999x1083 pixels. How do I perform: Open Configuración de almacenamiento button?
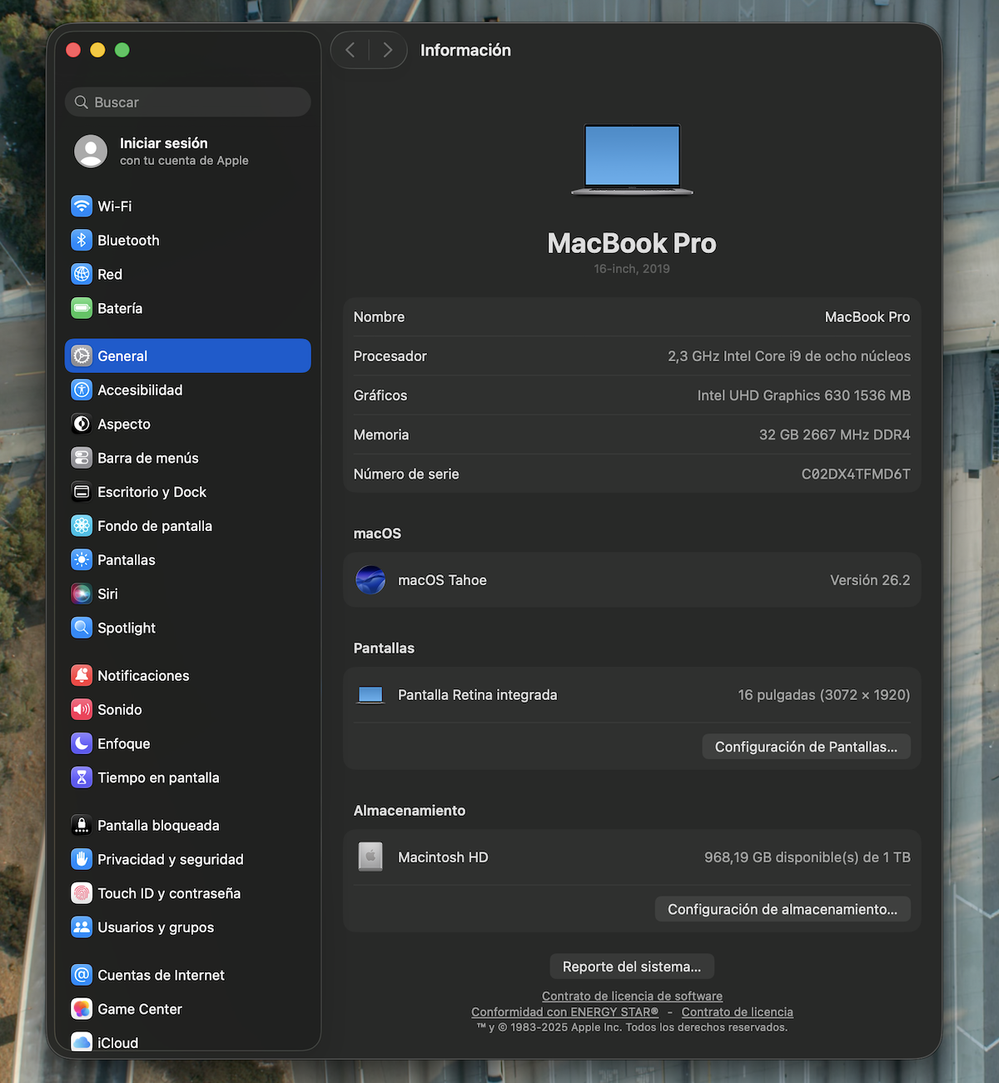(x=783, y=909)
